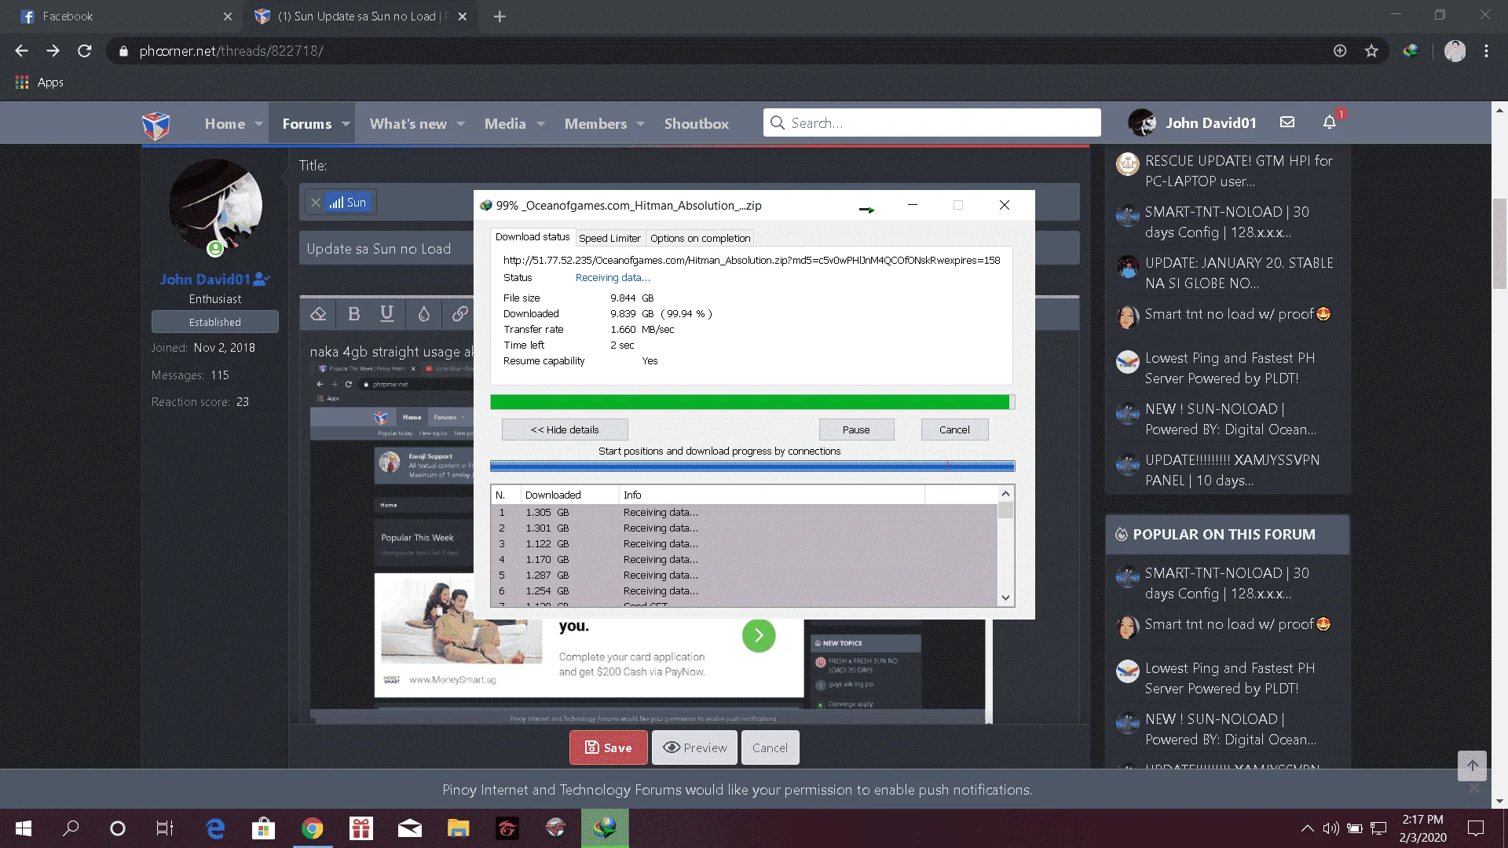1508x848 pixels.
Task: Reload the page in Chrome
Action: 85,51
